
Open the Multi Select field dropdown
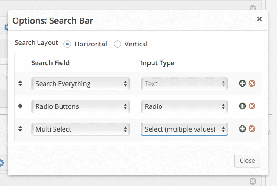[80, 129]
